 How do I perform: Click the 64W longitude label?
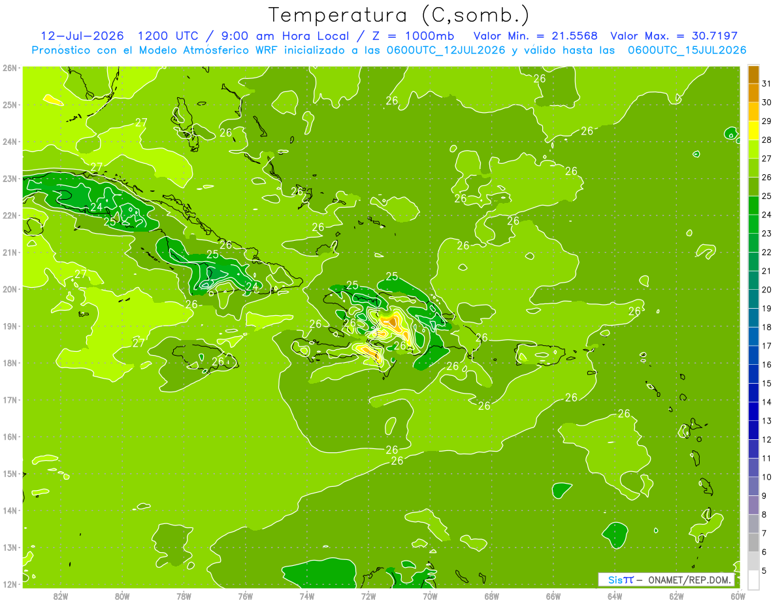pyautogui.click(x=615, y=596)
